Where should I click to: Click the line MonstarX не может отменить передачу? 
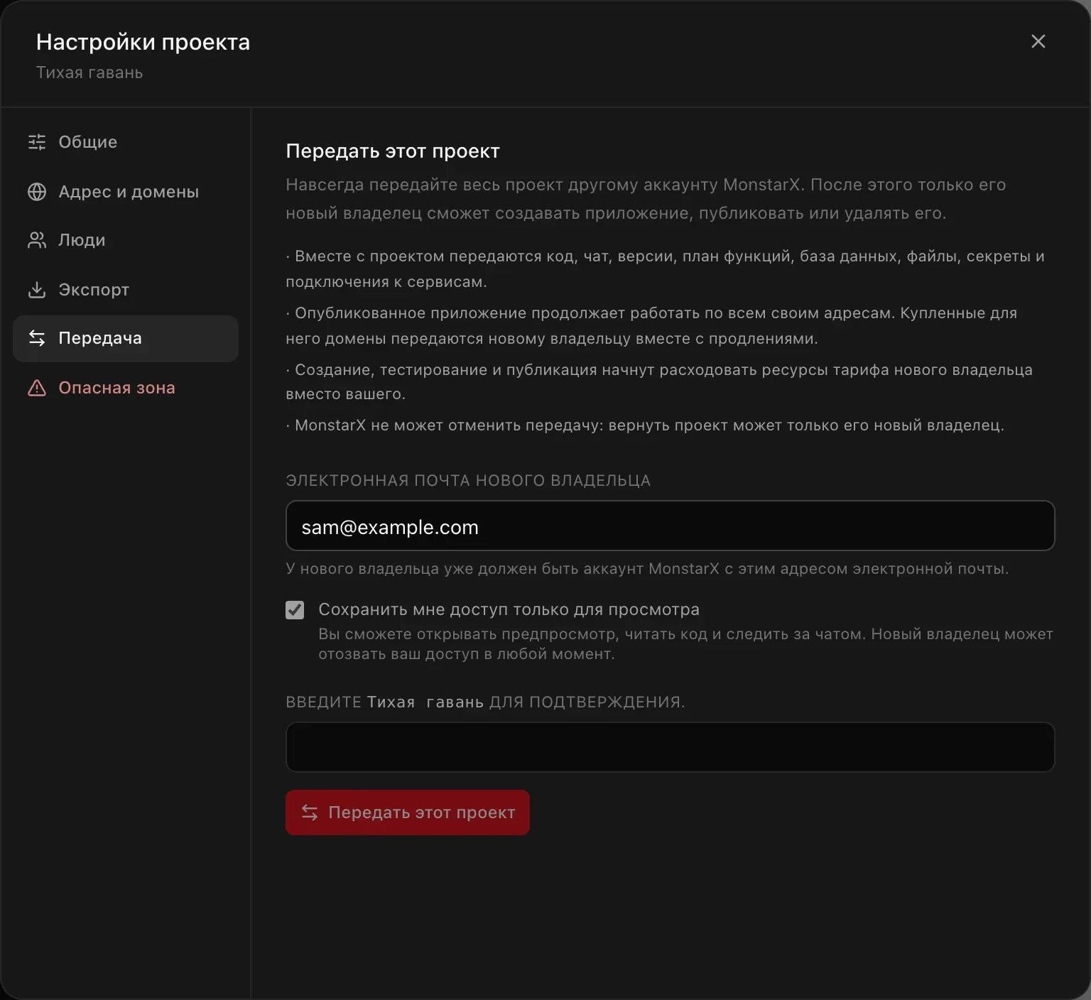(645, 425)
